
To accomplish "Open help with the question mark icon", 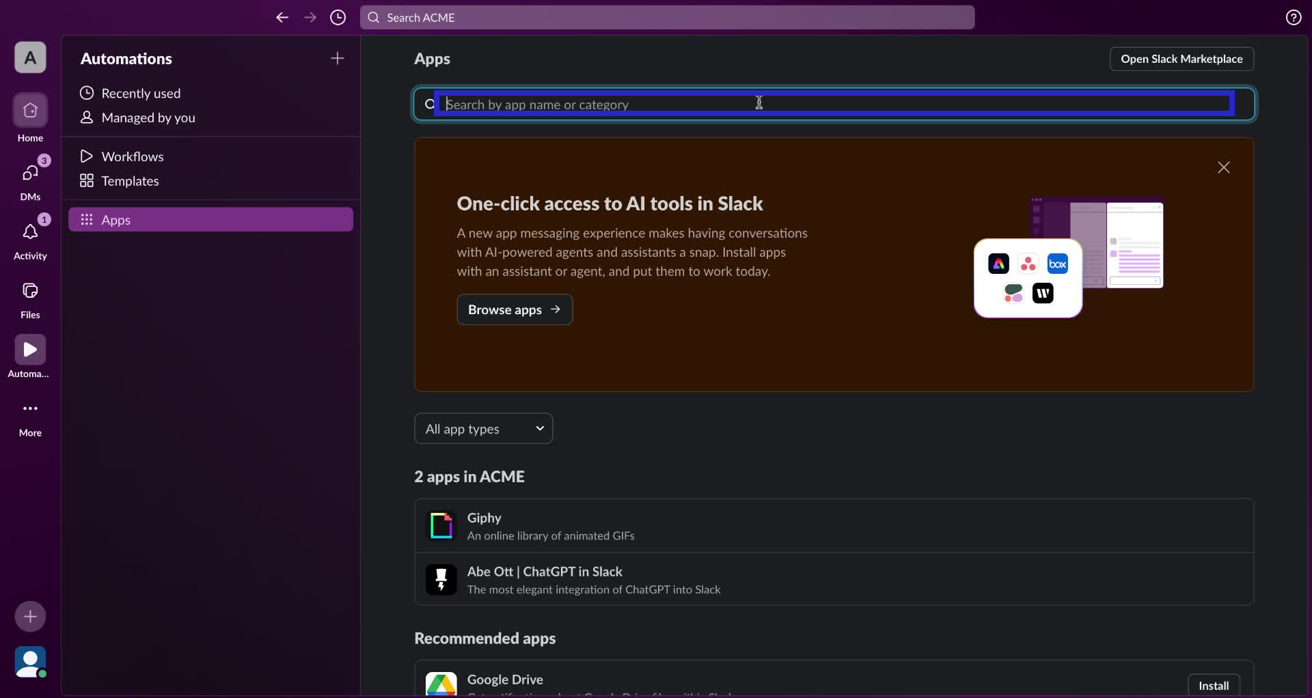I will click(x=1294, y=17).
